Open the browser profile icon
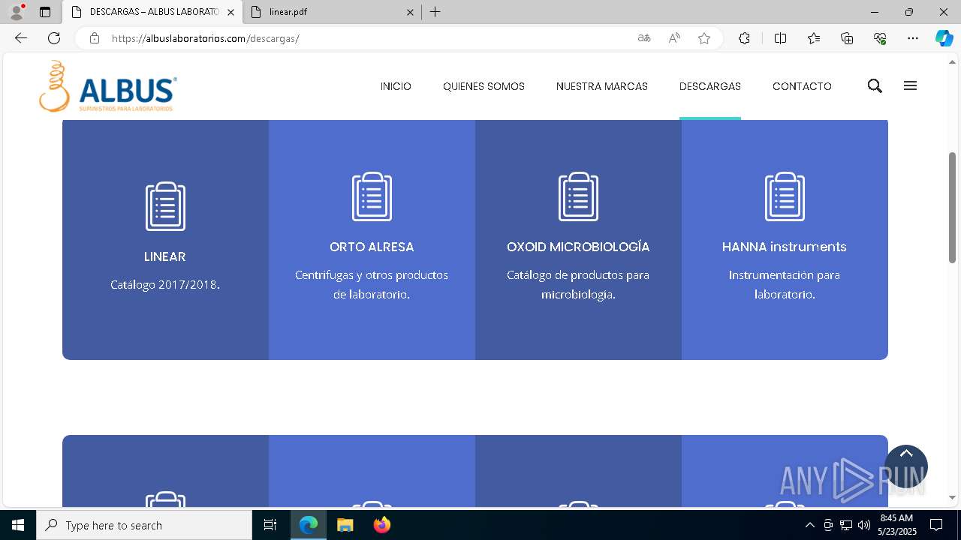 coord(17,12)
